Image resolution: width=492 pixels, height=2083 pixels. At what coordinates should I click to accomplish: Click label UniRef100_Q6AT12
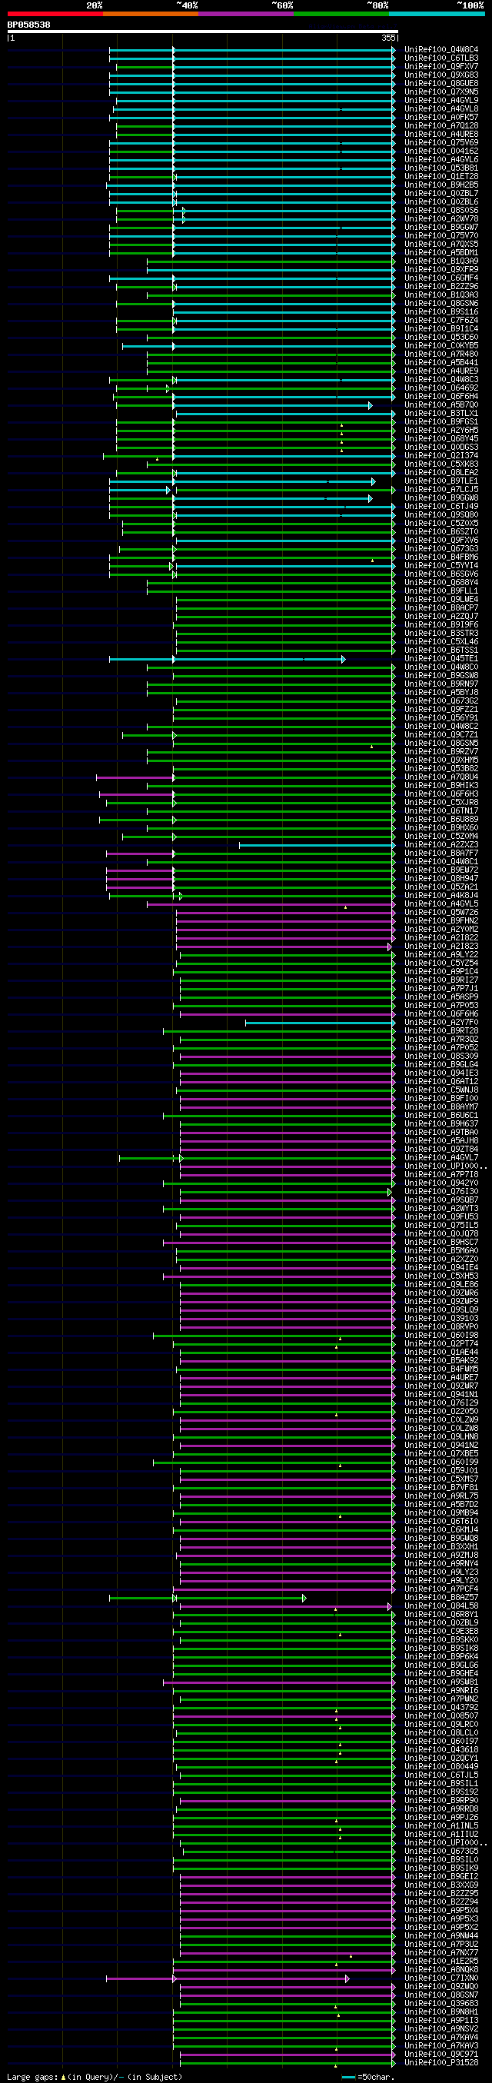441,1082
